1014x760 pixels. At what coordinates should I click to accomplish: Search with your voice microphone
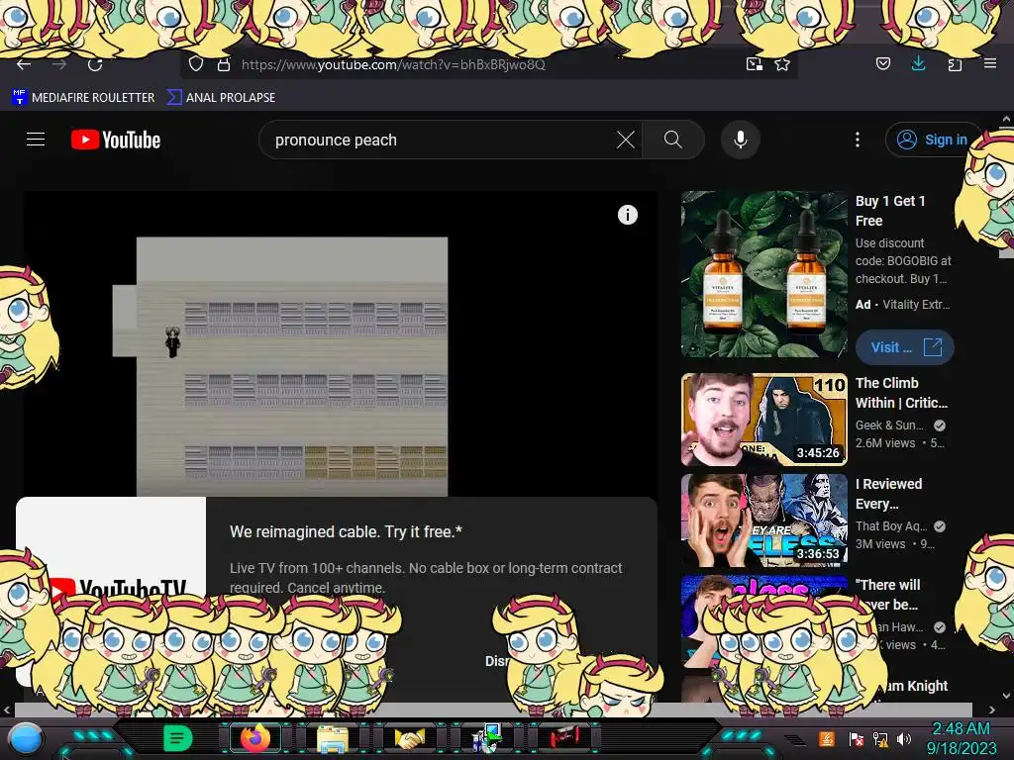tap(741, 140)
